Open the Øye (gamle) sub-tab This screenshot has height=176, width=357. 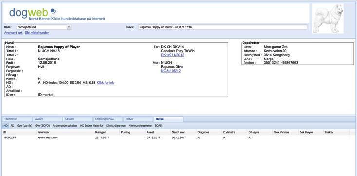24,126
